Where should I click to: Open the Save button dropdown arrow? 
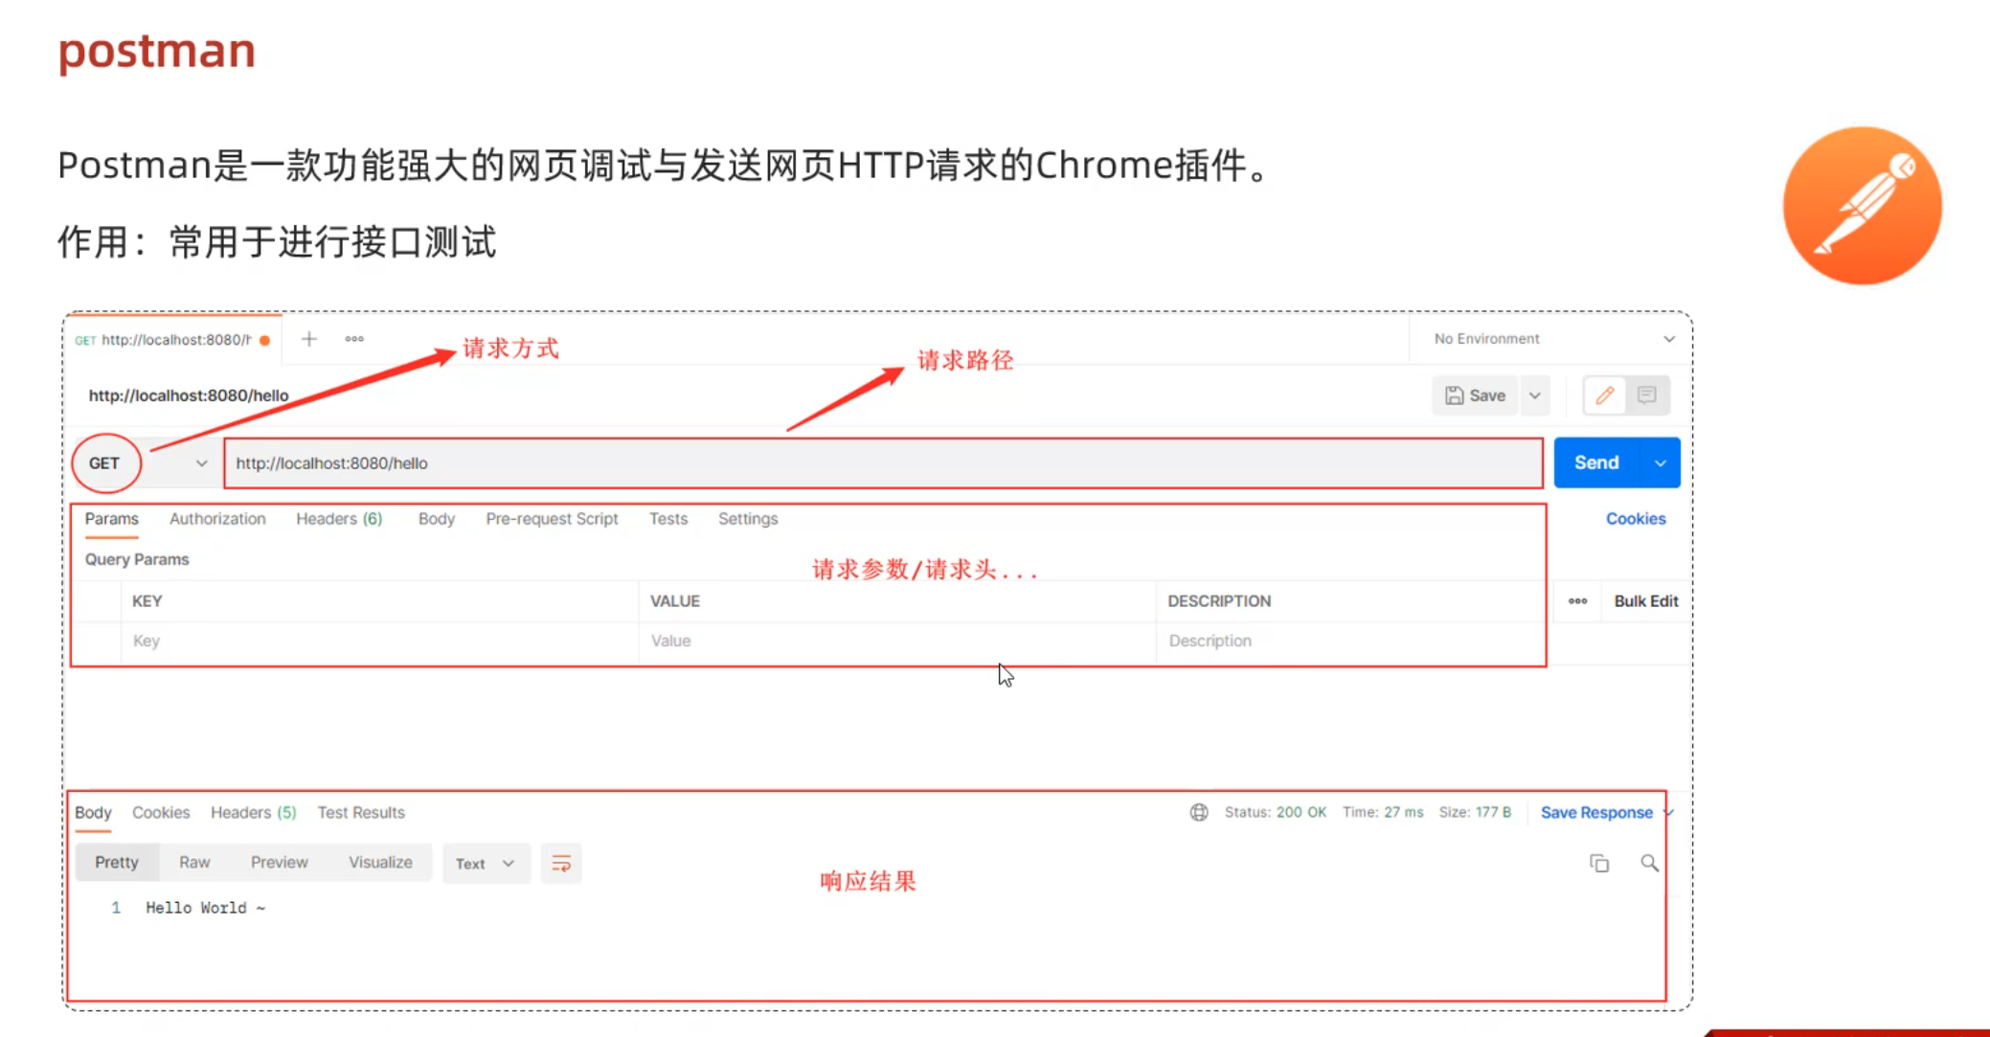pyautogui.click(x=1535, y=395)
